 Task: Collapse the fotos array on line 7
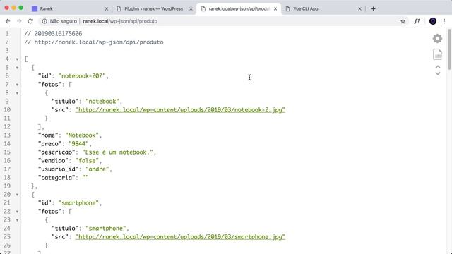(x=17, y=85)
